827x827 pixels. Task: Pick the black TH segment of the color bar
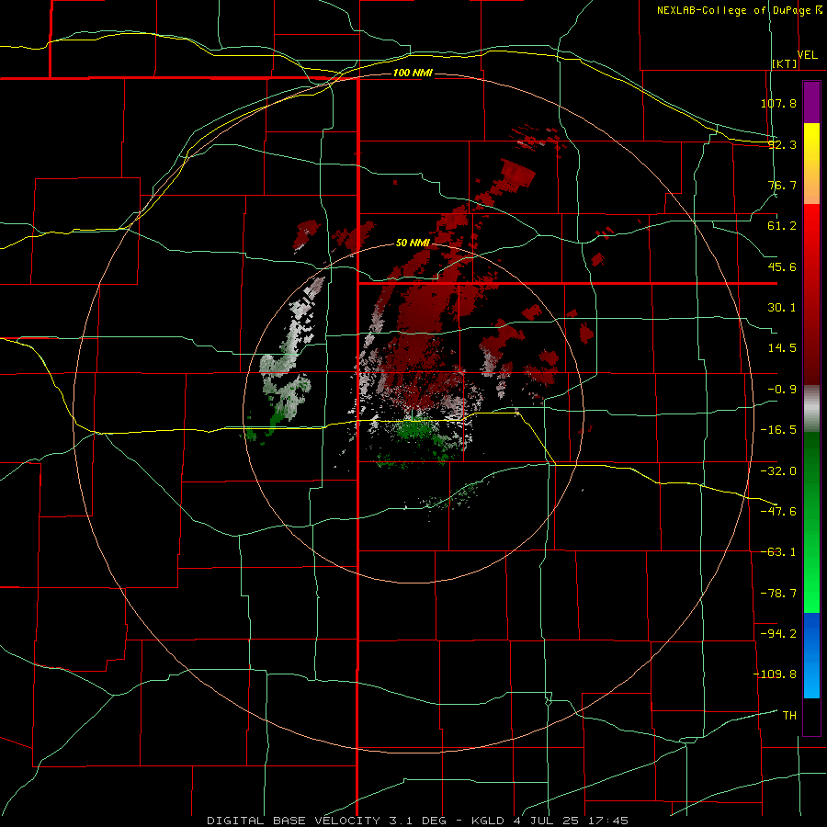pyautogui.click(x=811, y=716)
